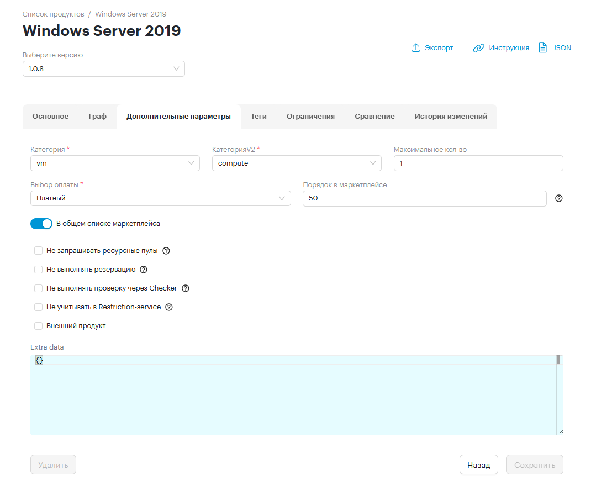Click the JSON link text
Viewport: 612px width, 491px height.
[562, 48]
